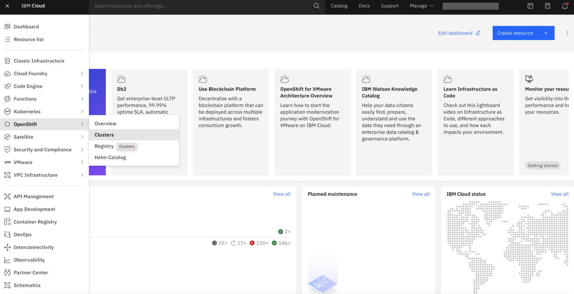The width and height of the screenshot is (574, 294).
Task: Select Clusters in the OpenShift submenu
Action: pyautogui.click(x=105, y=134)
